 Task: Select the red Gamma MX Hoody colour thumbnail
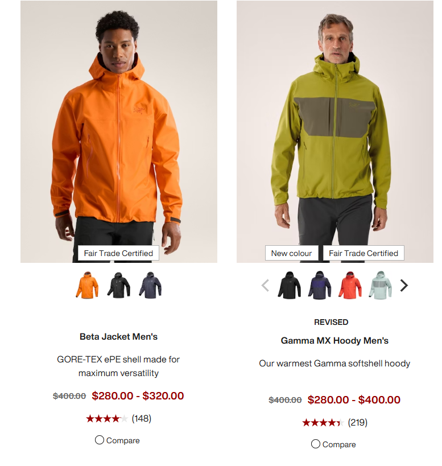coord(350,285)
